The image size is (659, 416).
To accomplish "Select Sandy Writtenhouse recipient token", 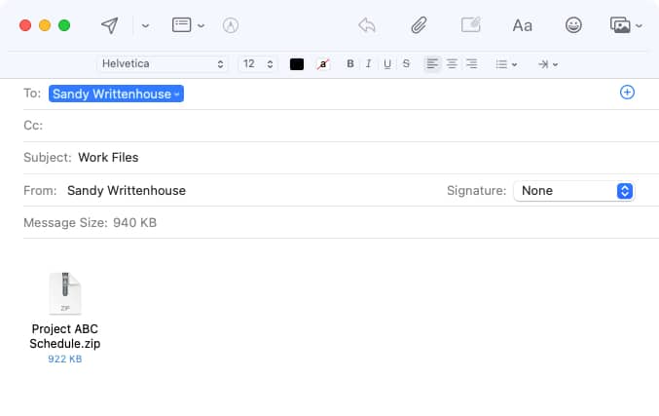I will click(x=116, y=94).
